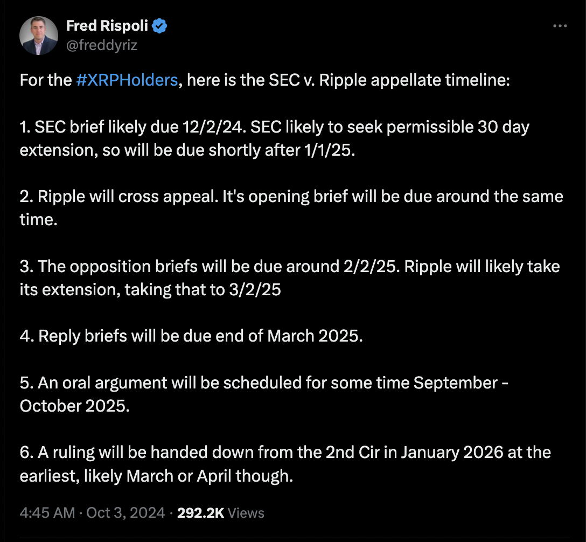The height and width of the screenshot is (542, 586).
Task: Click the 4:45 AM timestamp
Action: (47, 513)
